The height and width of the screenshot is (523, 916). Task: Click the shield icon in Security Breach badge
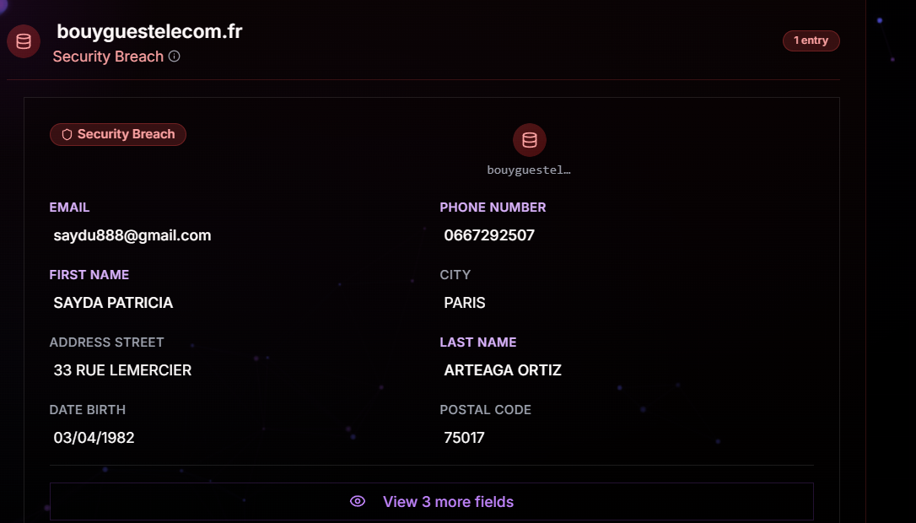67,134
